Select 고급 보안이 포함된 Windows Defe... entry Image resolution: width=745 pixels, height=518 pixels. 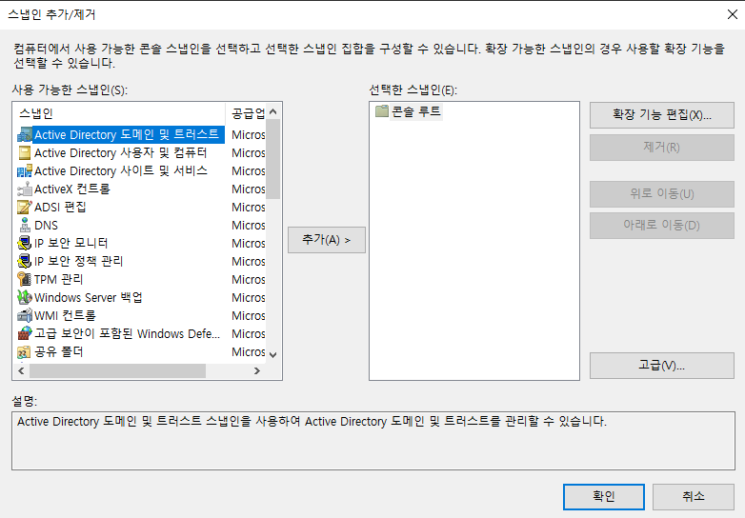[128, 333]
